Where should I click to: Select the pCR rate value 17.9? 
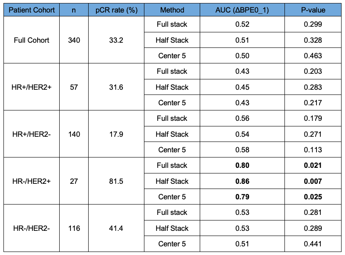(116, 134)
